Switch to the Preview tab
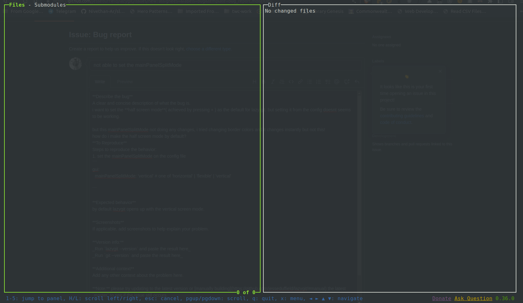This screenshot has width=523, height=303. (x=124, y=82)
